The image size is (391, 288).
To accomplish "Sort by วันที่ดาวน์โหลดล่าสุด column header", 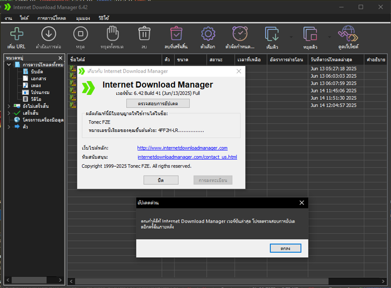I will tap(336, 59).
